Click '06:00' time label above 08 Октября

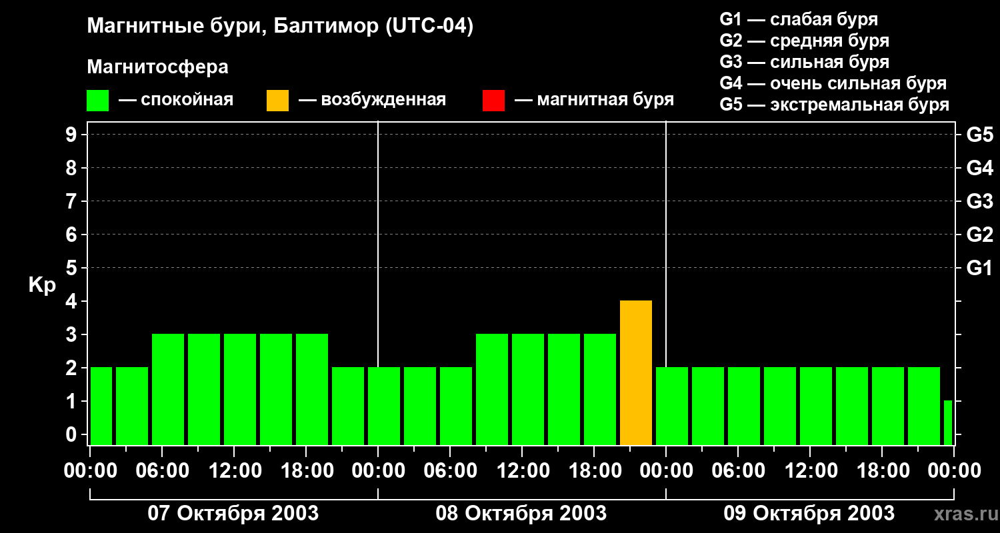pyautogui.click(x=450, y=471)
